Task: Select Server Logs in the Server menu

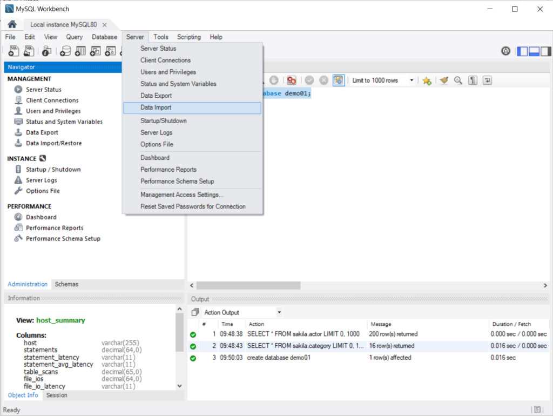Action: click(192, 133)
